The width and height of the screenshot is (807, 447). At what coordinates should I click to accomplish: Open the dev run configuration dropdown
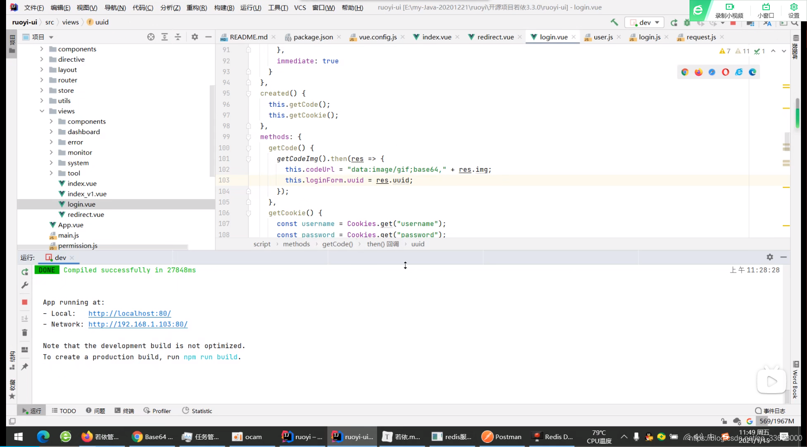coord(644,22)
